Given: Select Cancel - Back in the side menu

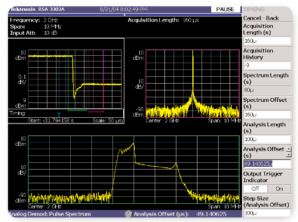Looking at the screenshot, I should [261, 18].
